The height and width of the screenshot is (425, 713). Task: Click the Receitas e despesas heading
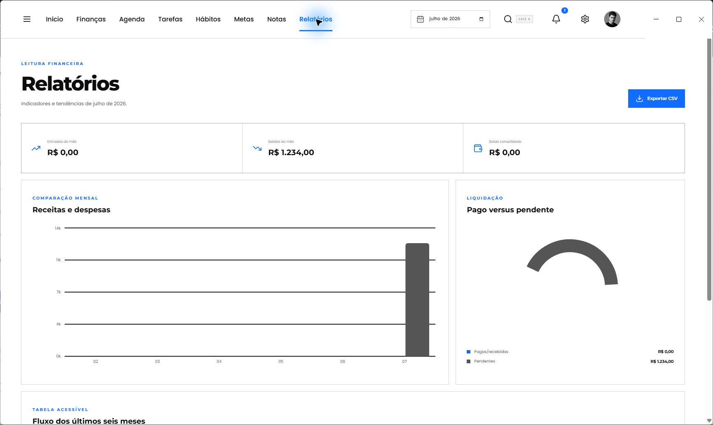[71, 210]
